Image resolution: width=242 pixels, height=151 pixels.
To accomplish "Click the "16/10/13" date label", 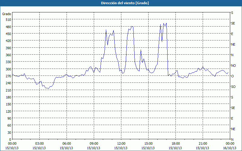I will 230,148.
